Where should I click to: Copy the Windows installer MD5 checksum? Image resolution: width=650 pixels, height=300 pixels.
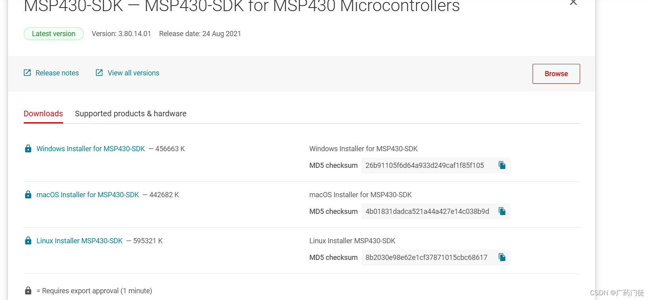[x=502, y=165]
